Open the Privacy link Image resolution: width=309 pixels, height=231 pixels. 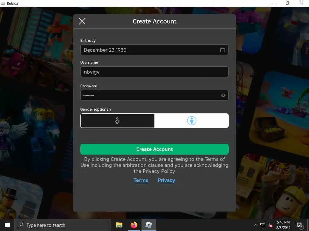click(x=166, y=180)
